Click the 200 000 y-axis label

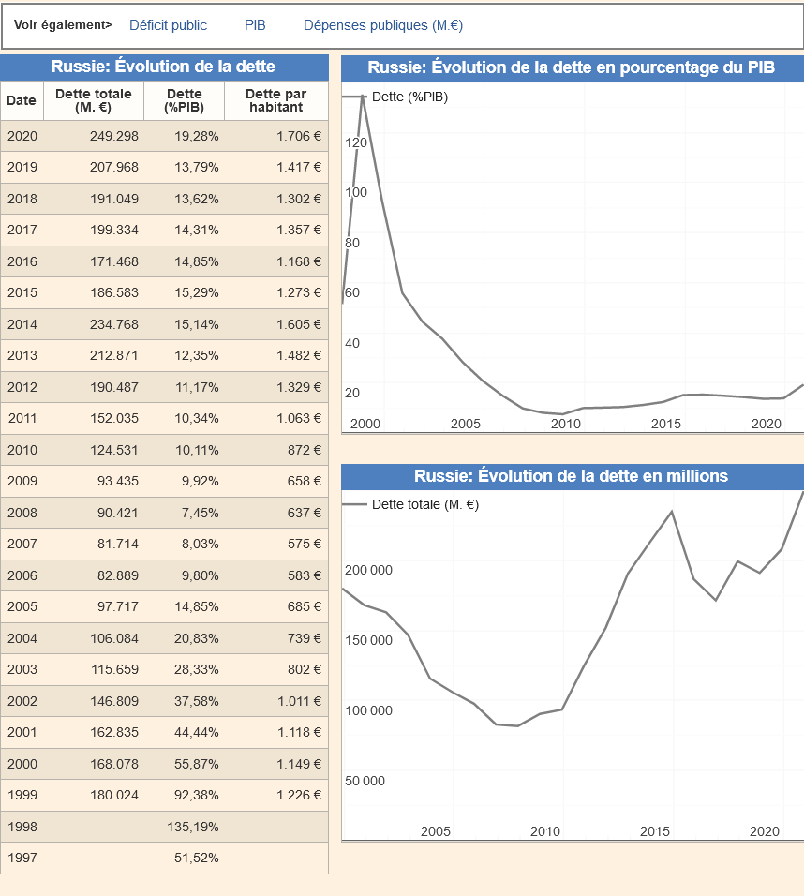(369, 570)
